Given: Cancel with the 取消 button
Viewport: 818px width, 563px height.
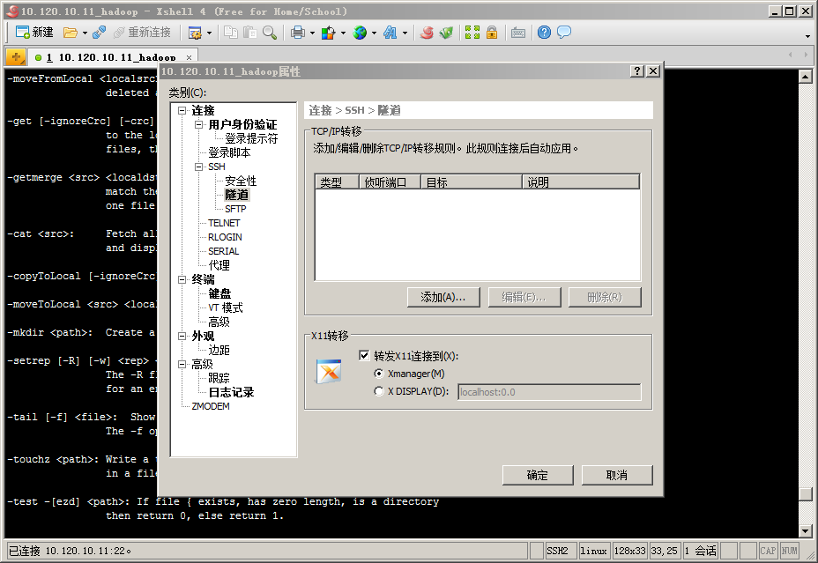Looking at the screenshot, I should pos(617,475).
